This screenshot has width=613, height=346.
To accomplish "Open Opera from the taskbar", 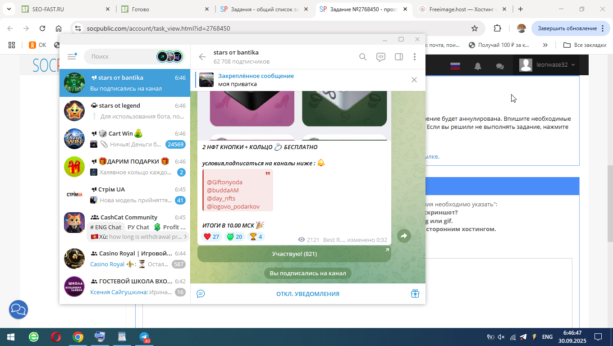I will [56, 337].
